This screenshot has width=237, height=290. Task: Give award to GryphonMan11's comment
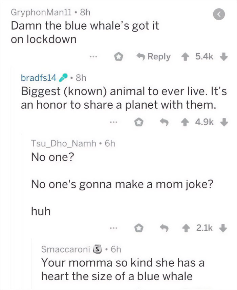[x=118, y=57]
